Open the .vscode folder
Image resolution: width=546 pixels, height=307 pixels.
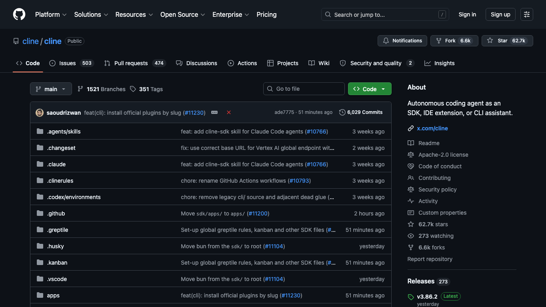pos(57,279)
